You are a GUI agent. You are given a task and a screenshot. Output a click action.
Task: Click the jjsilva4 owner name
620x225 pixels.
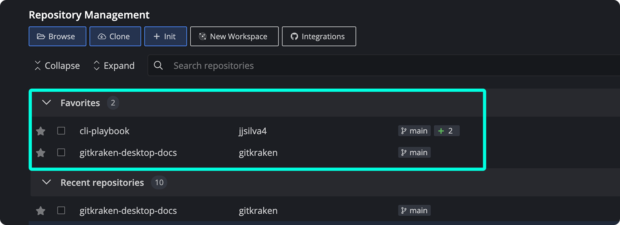(253, 131)
